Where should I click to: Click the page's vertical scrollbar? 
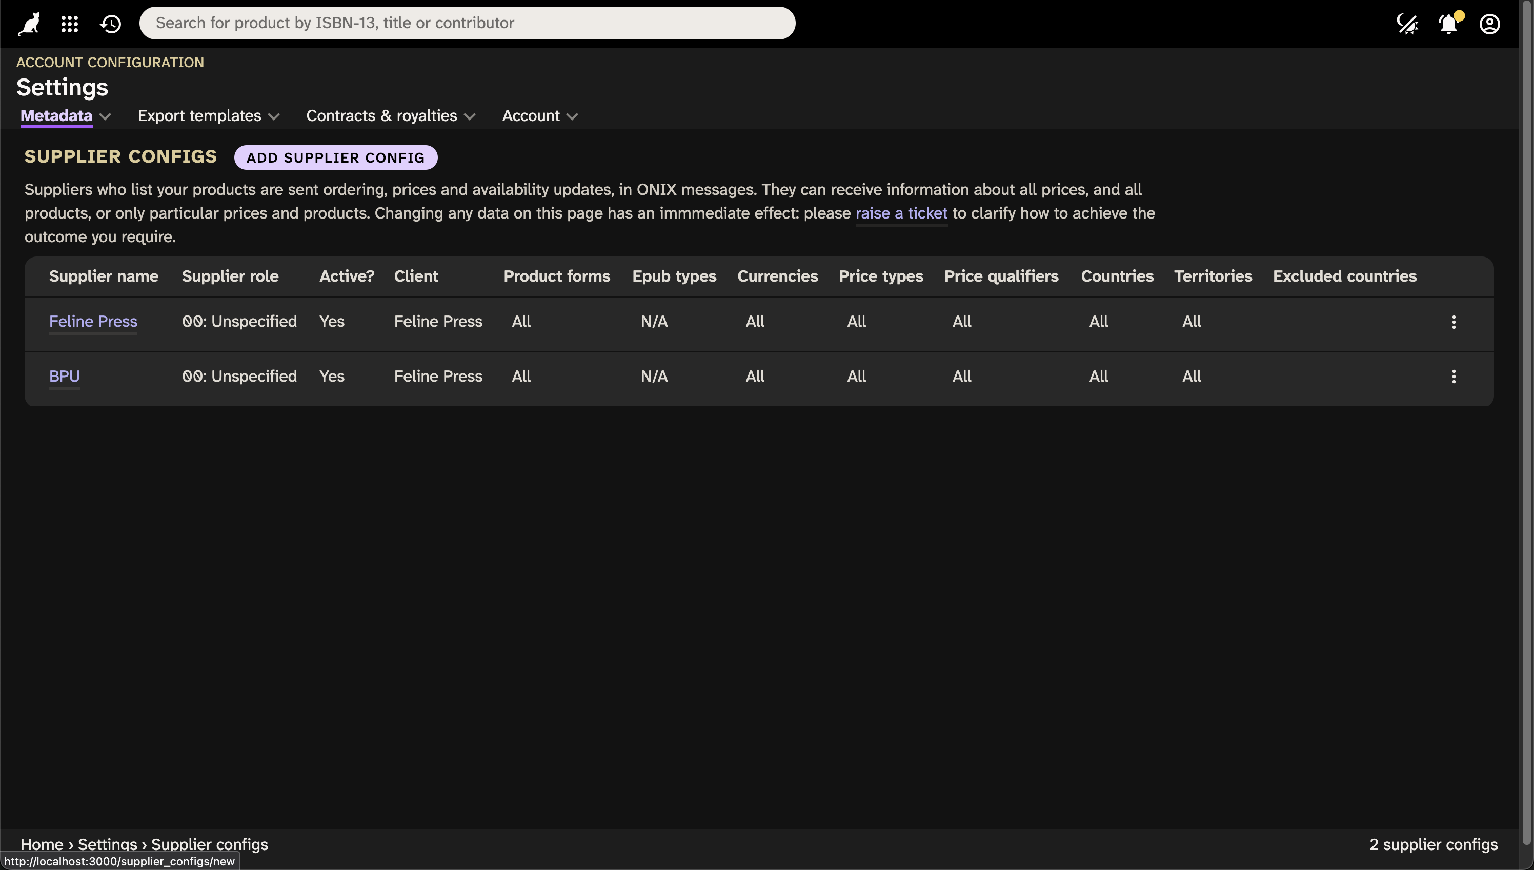pyautogui.click(x=1526, y=418)
